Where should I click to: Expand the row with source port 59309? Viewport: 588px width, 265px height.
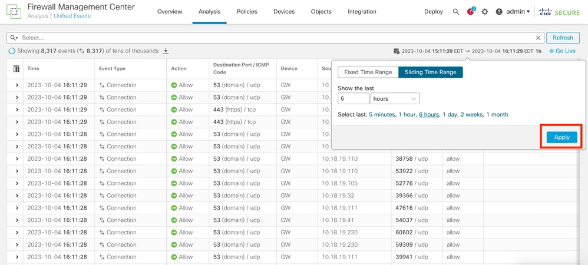click(17, 244)
